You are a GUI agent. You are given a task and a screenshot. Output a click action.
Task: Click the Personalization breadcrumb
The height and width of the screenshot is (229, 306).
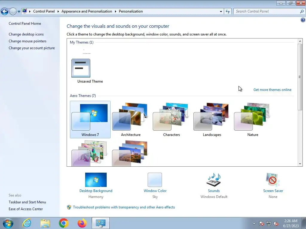coord(131,11)
